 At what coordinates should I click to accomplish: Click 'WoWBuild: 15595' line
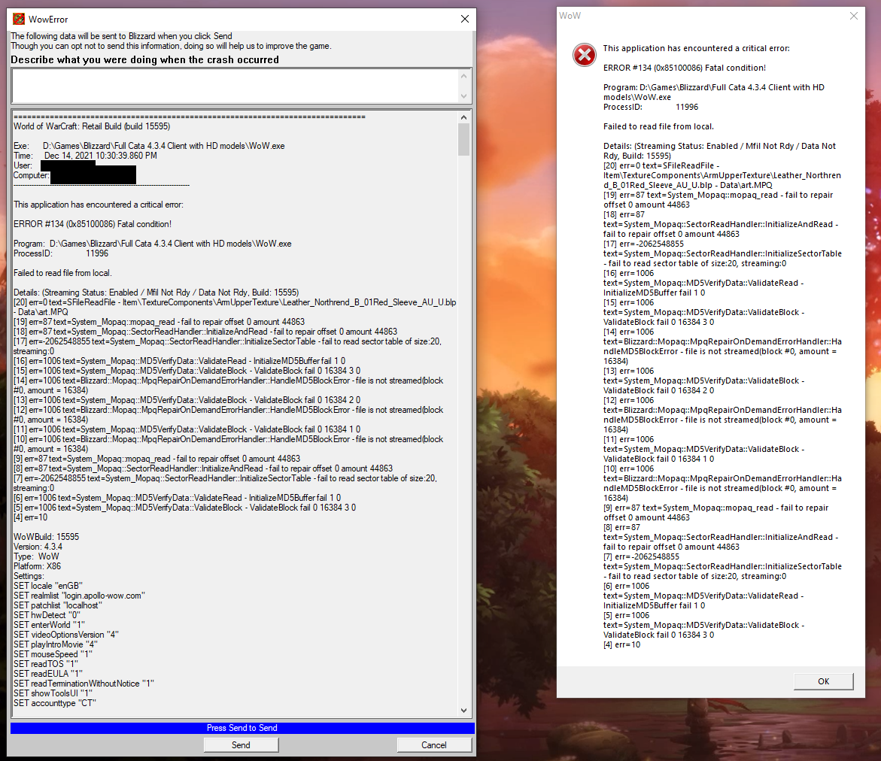point(46,537)
